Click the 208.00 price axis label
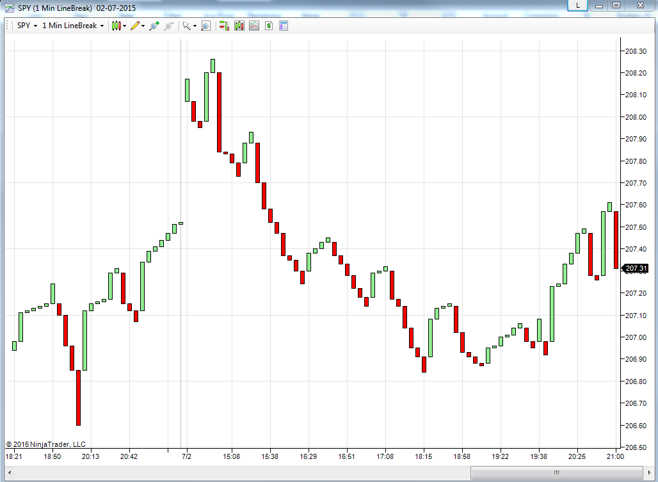 pyautogui.click(x=636, y=117)
